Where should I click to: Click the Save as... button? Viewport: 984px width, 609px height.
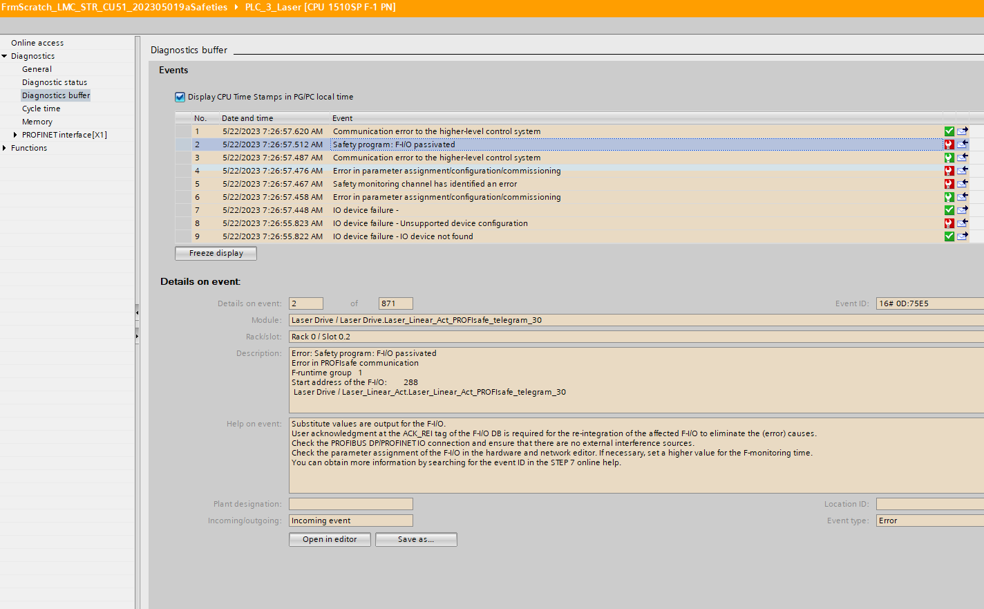[416, 540]
